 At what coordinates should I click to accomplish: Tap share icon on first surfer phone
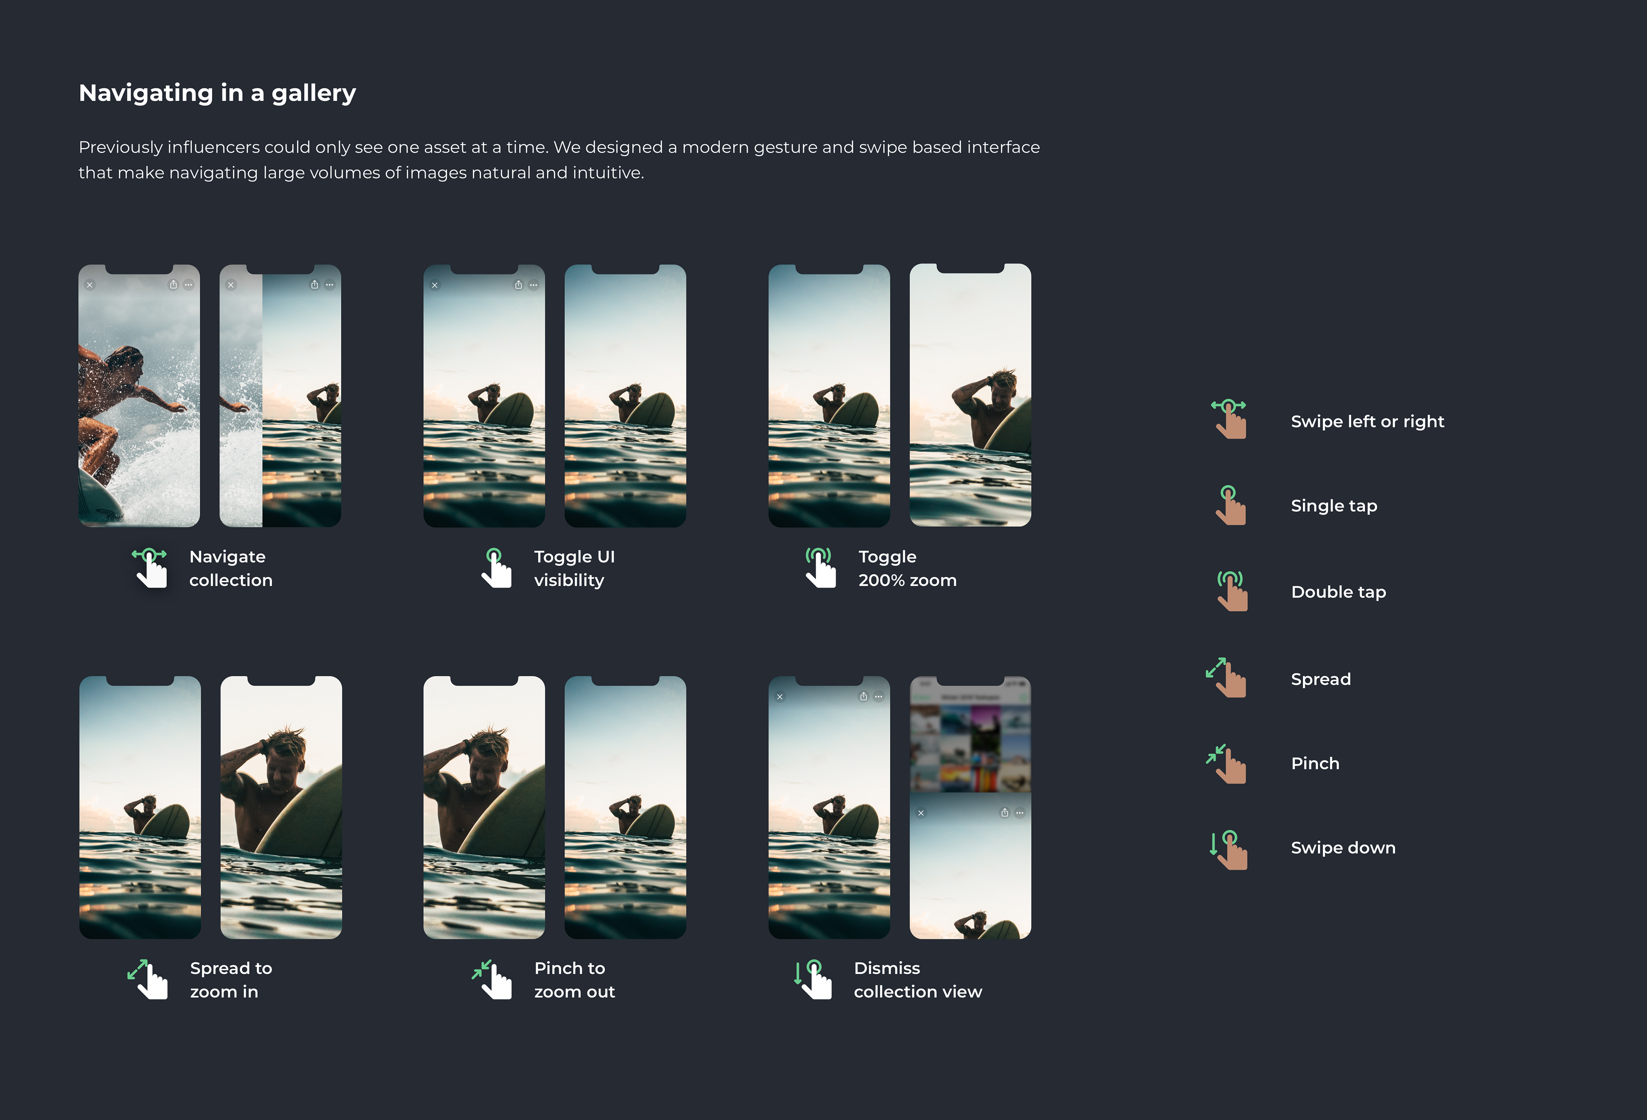pos(173,285)
